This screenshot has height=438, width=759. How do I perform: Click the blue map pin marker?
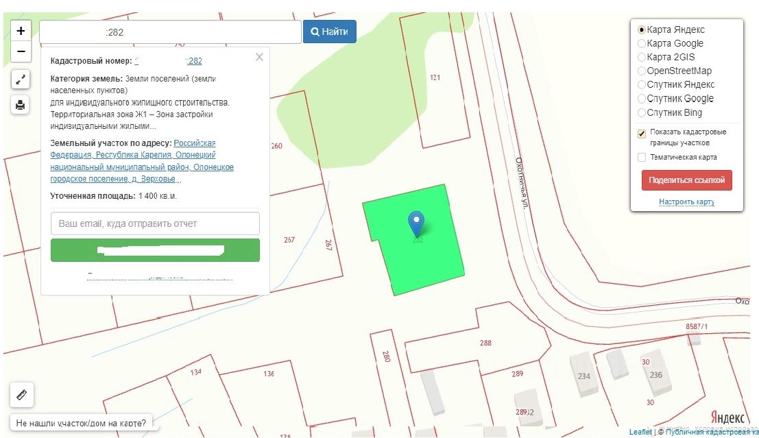(x=416, y=224)
